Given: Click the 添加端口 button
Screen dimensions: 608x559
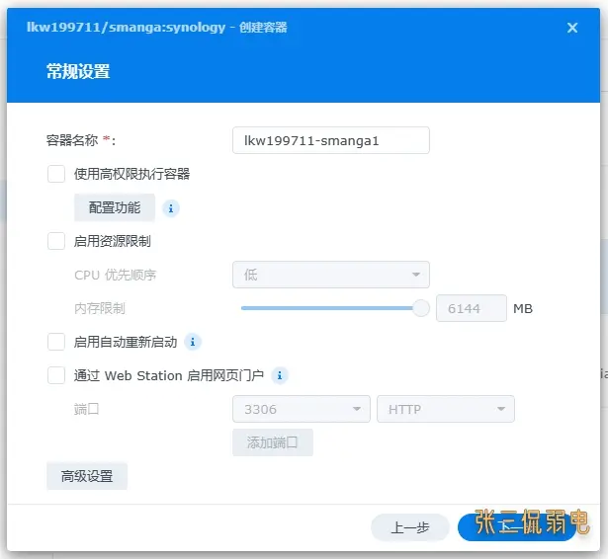Looking at the screenshot, I should click(273, 442).
